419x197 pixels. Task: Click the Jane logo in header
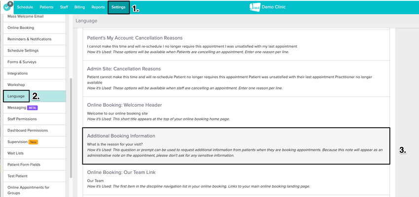coord(255,7)
